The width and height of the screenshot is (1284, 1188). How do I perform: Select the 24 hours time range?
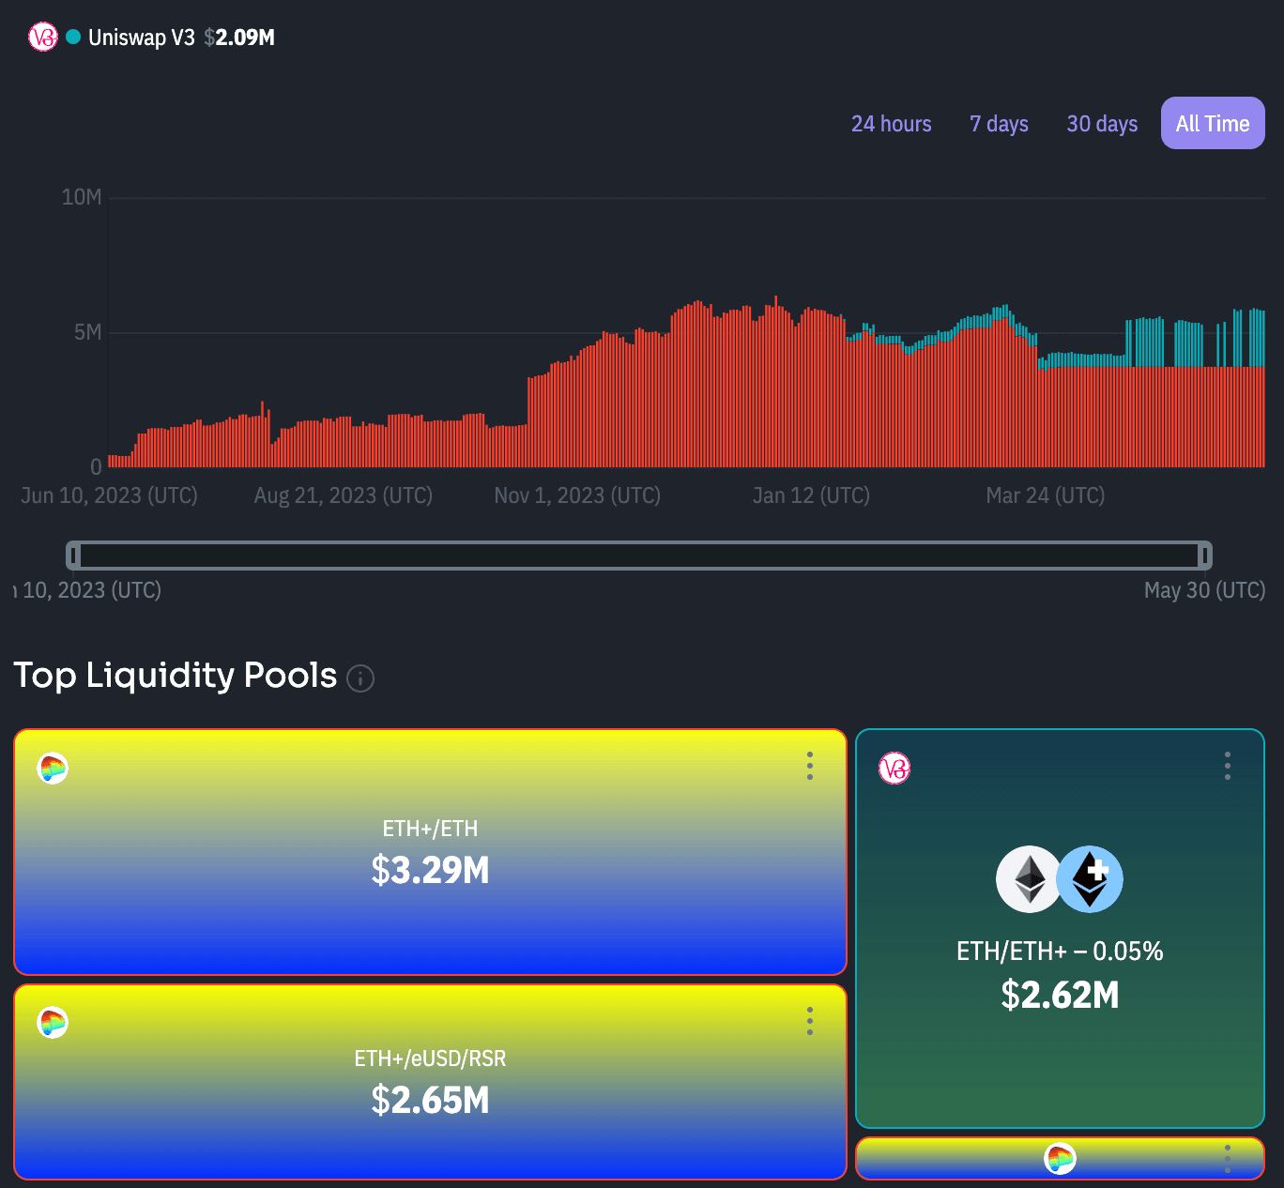point(891,124)
